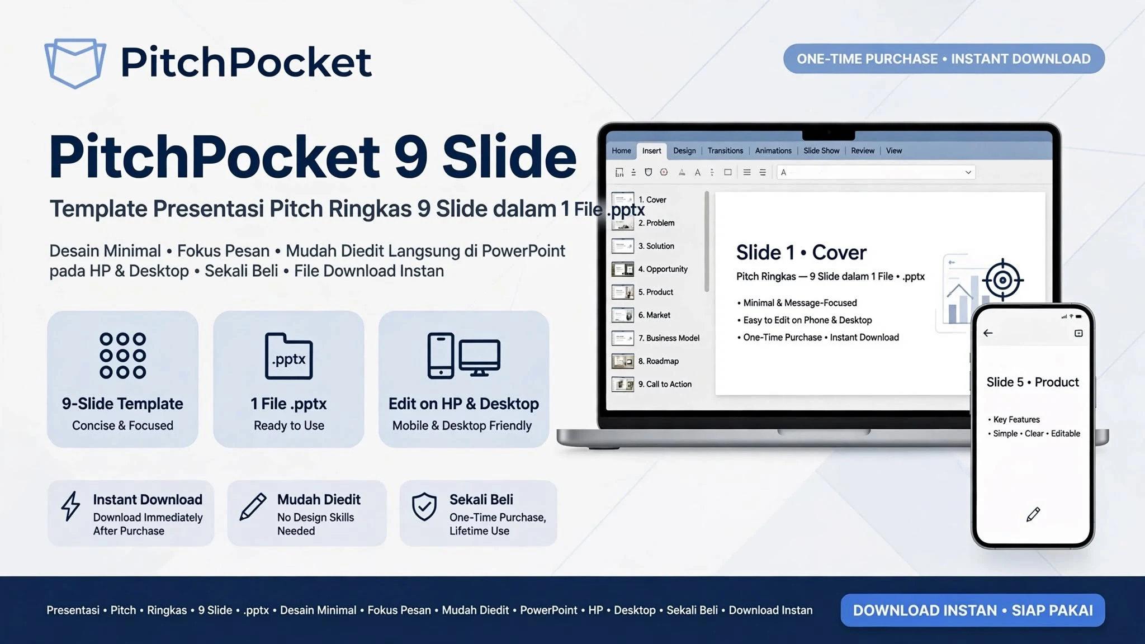Open the Slide Show tab
1145x644 pixels.
click(821, 150)
